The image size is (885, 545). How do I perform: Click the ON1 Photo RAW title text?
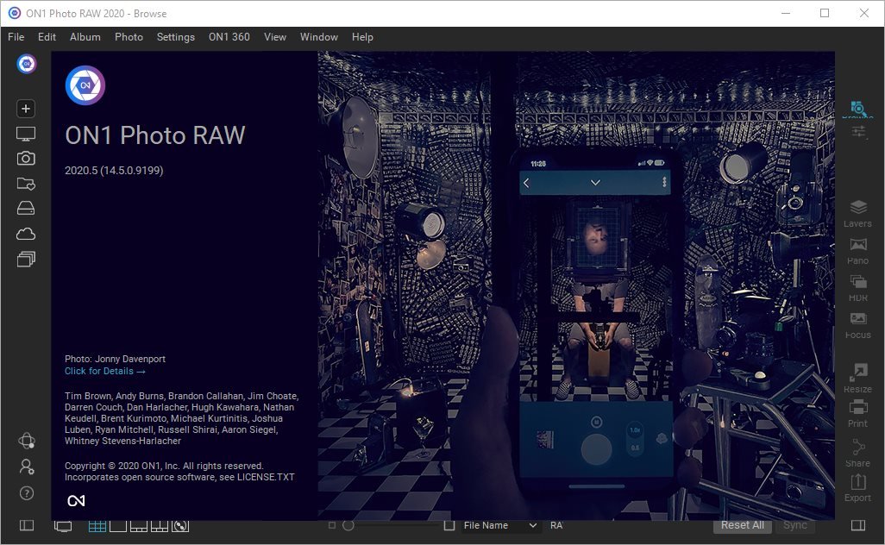click(155, 135)
